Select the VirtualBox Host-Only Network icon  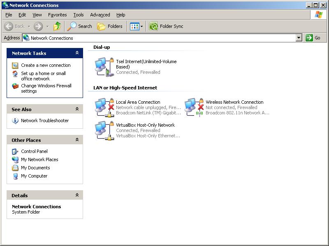point(104,130)
